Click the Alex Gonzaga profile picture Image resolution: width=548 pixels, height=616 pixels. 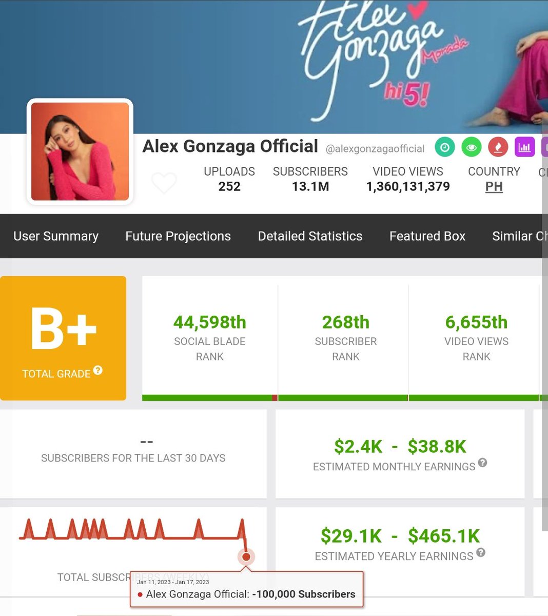(80, 151)
